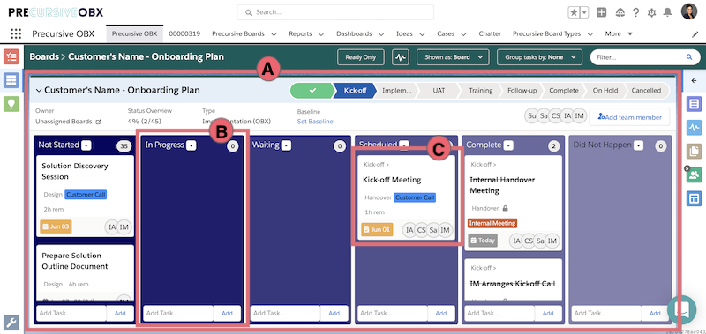The image size is (706, 334).
Task: Click the purple notes panel icon
Action: click(695, 105)
